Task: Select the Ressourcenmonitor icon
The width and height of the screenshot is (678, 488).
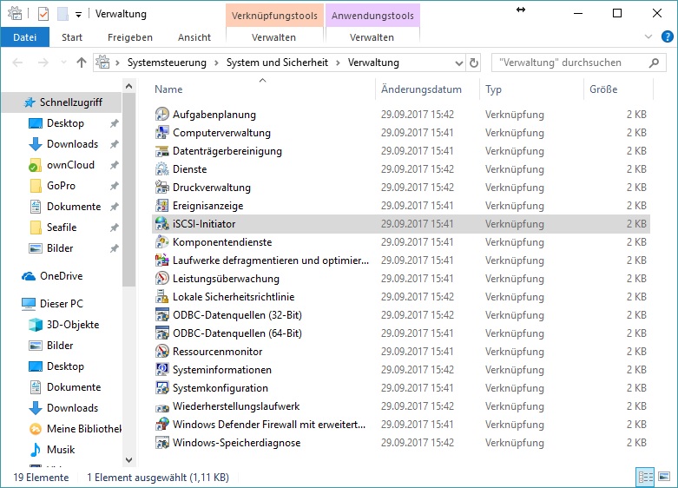Action: (x=162, y=352)
